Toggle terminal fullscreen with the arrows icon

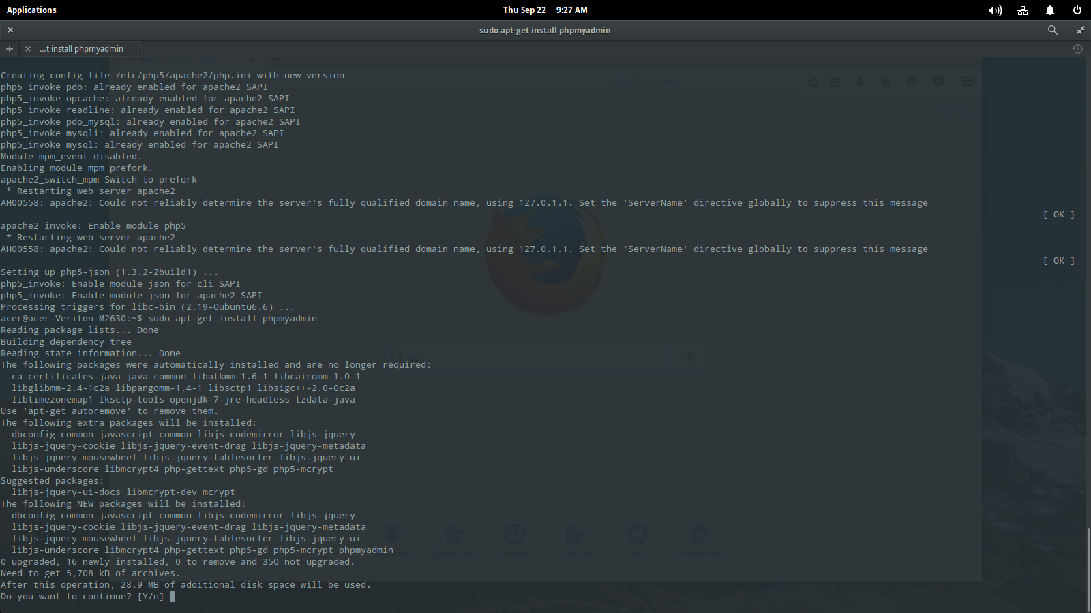[x=1080, y=30]
